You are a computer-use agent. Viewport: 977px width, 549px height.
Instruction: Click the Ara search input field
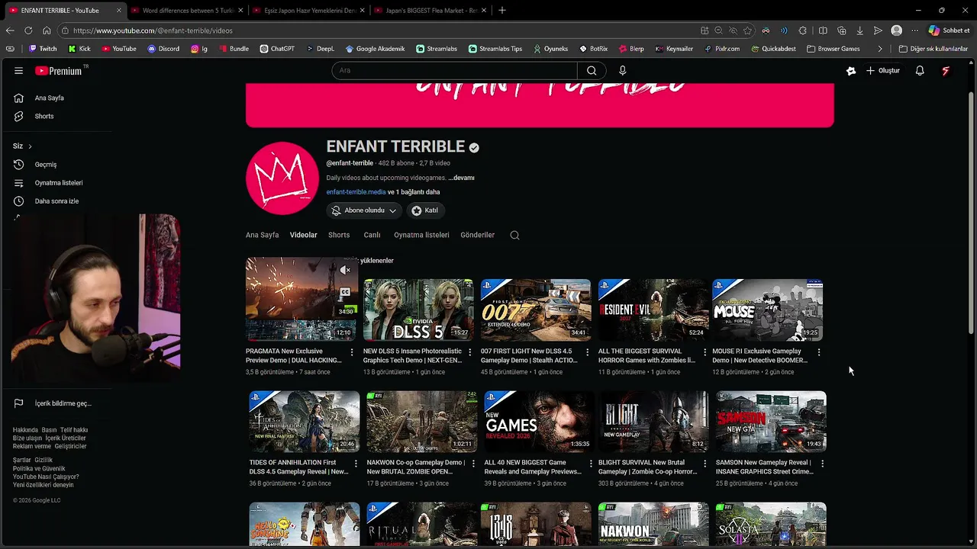point(455,70)
